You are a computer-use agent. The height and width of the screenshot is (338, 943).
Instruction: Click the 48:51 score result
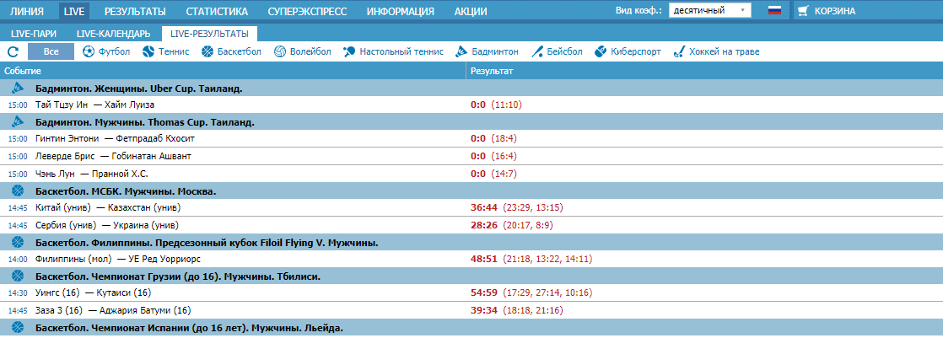point(484,260)
